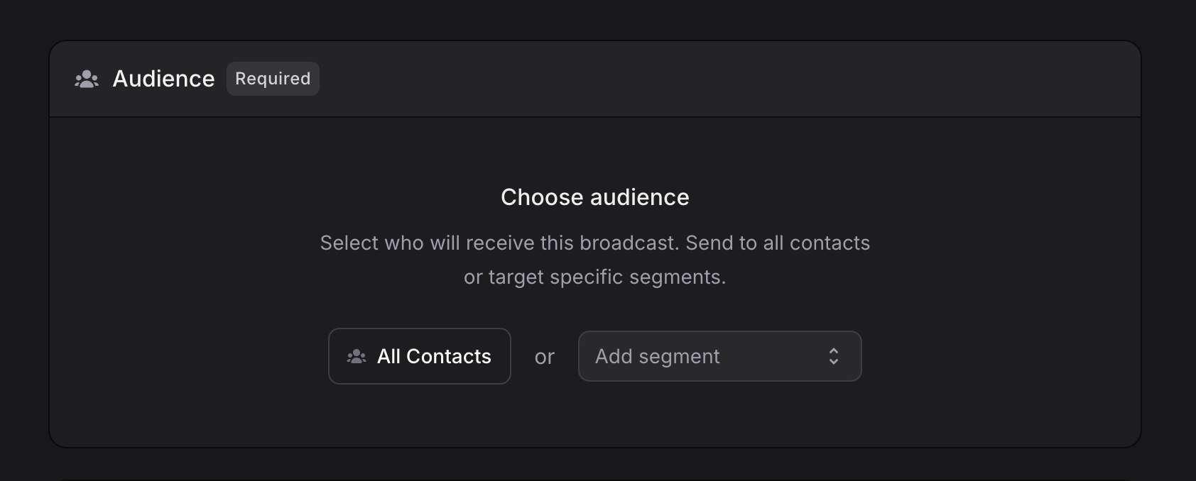Viewport: 1196px width, 481px height.
Task: Click the people glyph left of Audience label
Action: 85,79
